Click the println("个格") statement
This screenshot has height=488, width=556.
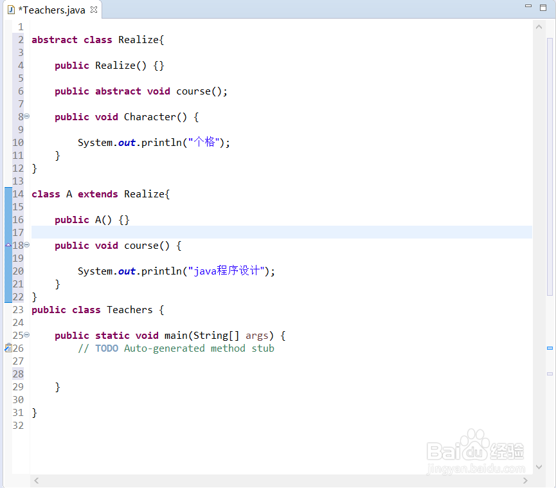[154, 143]
